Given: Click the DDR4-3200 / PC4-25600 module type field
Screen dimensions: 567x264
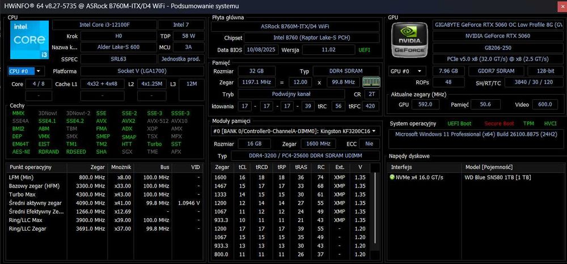Looking at the screenshot, I should tap(305, 156).
